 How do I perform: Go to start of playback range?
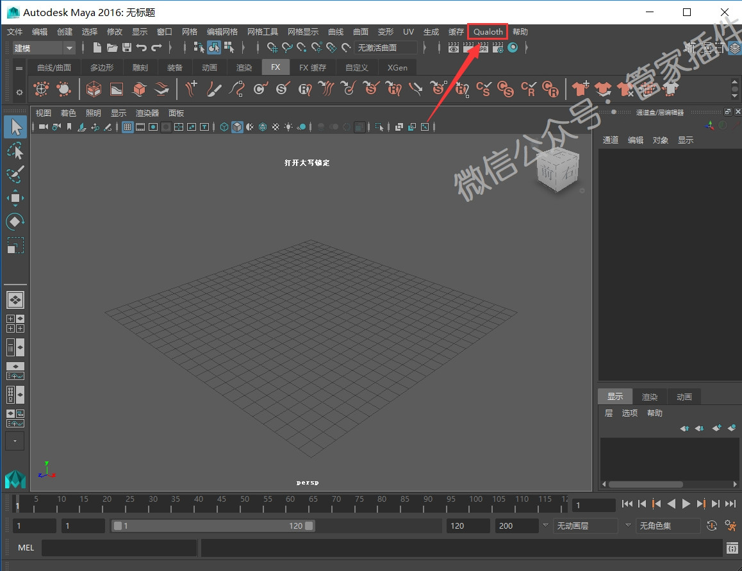(x=627, y=504)
